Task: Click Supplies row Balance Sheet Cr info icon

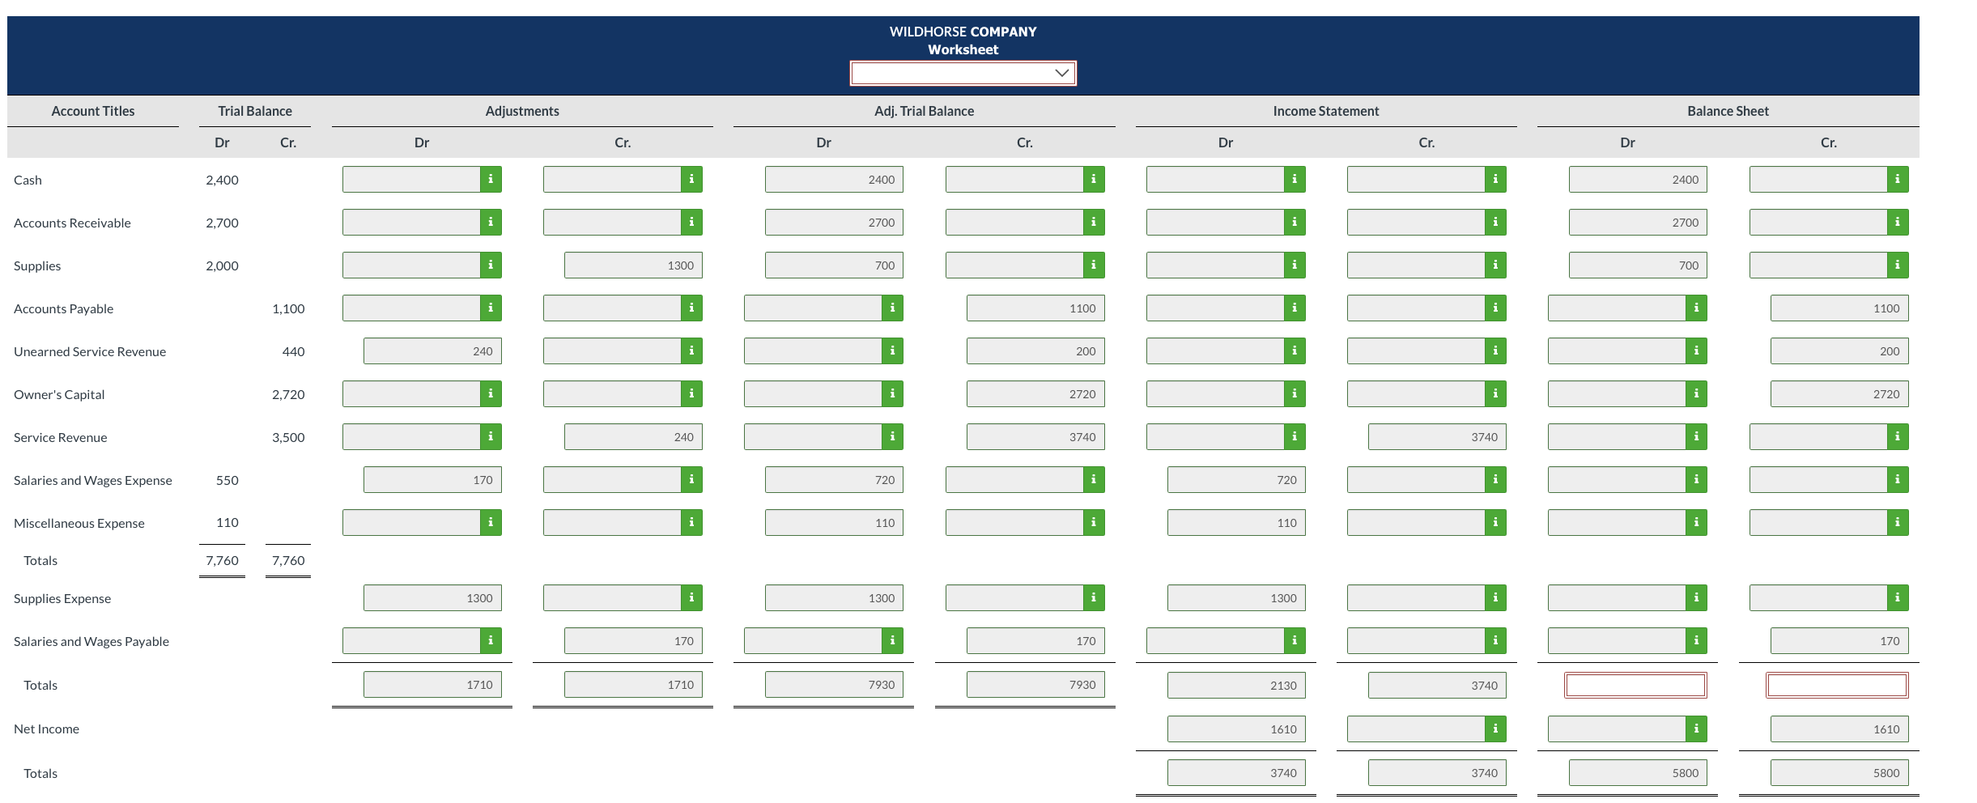Action: [x=1898, y=265]
